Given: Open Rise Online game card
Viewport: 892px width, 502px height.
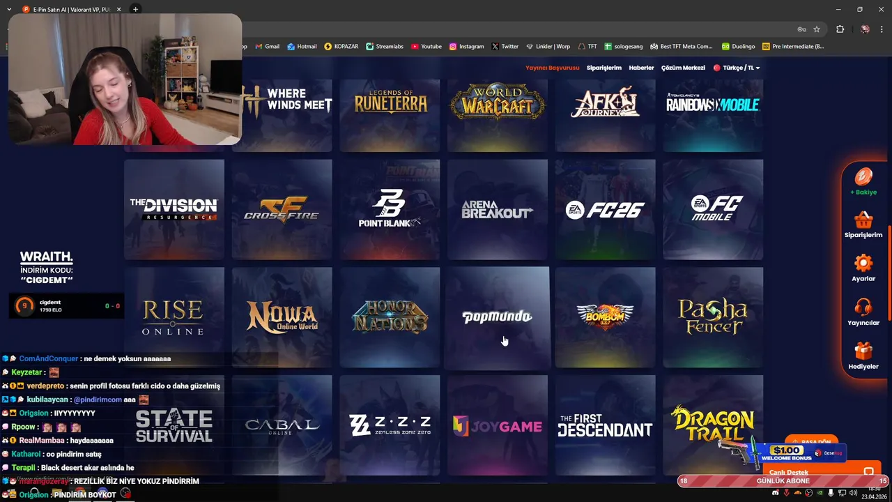Looking at the screenshot, I should [x=174, y=317].
